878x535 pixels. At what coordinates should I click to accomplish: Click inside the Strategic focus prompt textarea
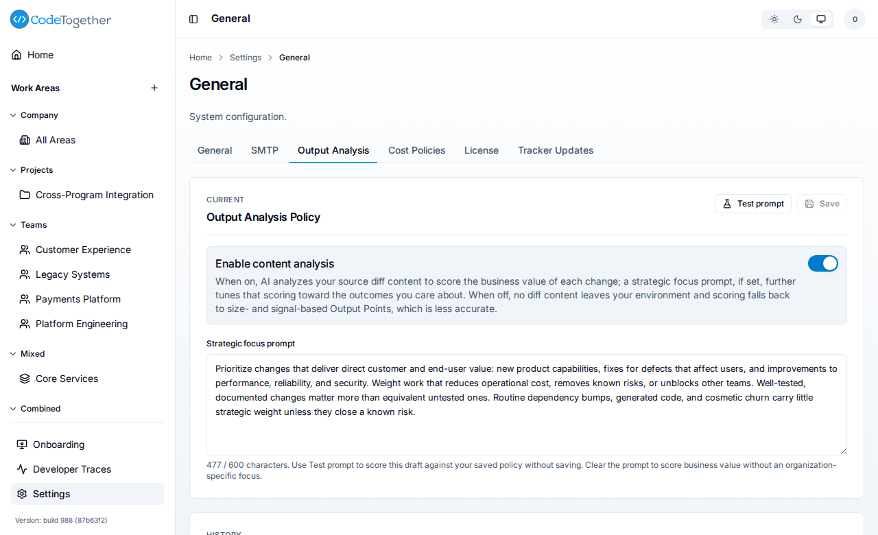click(x=527, y=405)
